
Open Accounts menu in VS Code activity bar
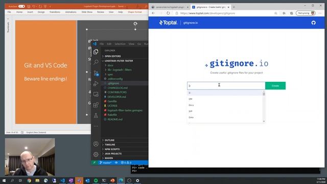point(96,144)
